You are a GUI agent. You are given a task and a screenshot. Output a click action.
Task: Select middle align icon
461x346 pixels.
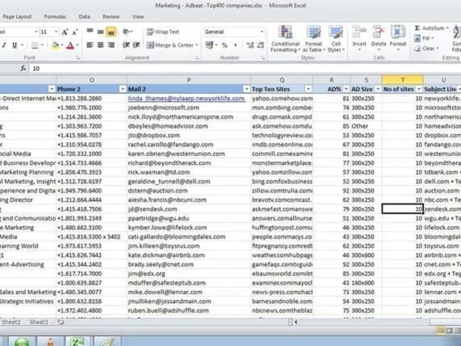(100, 31)
